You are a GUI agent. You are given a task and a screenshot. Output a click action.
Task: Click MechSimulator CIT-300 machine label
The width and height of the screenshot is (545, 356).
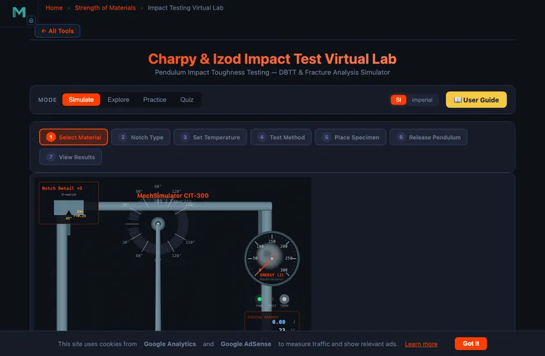coord(172,196)
